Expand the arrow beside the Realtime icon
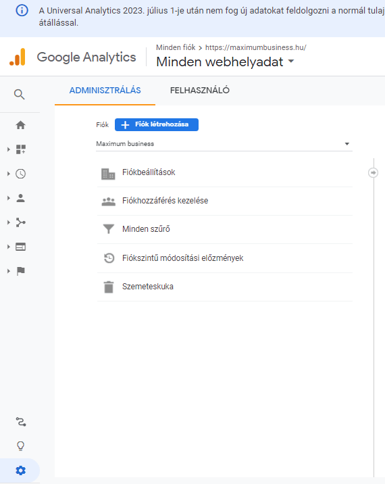Viewport: 385px width, 484px height. coord(9,174)
